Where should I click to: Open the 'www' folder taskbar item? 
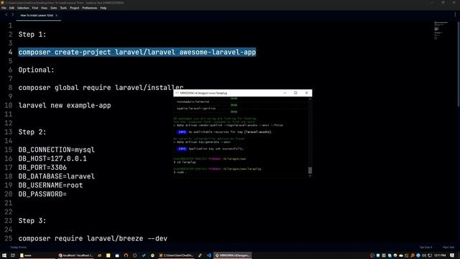tap(37, 255)
